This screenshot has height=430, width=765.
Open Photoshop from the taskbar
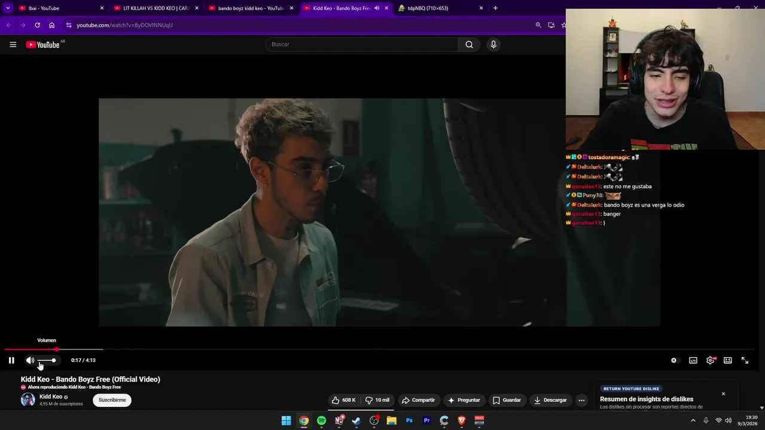409,420
